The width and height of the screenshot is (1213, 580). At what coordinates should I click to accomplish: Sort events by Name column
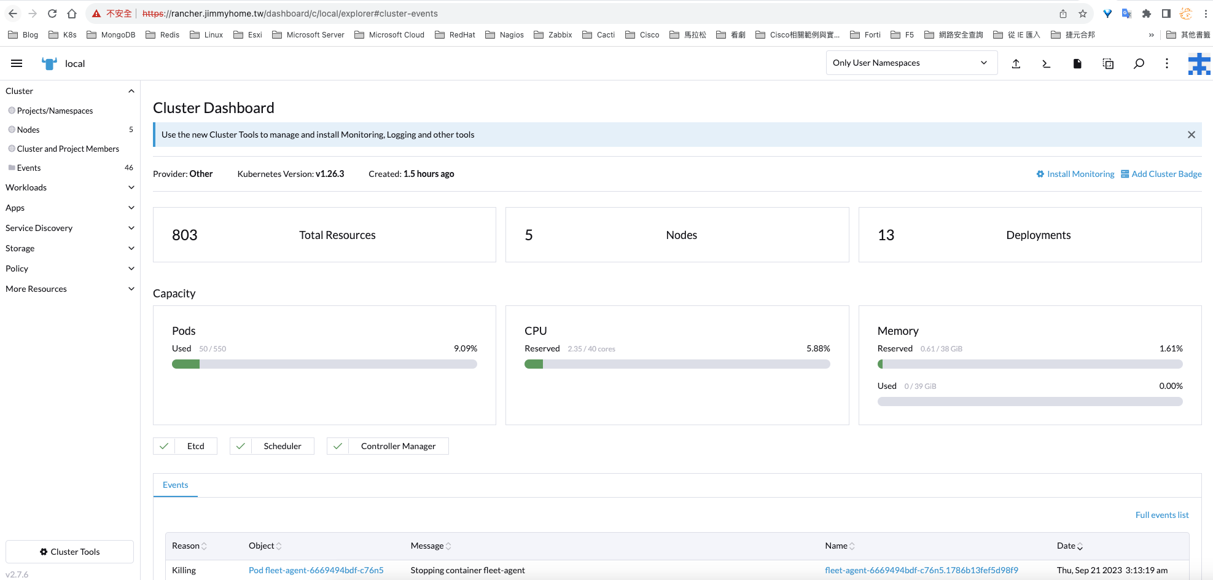click(x=840, y=546)
